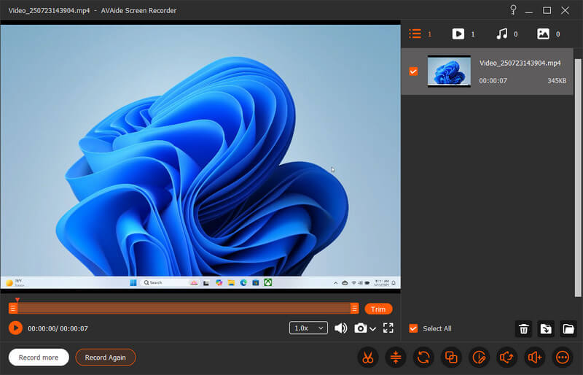Open the Edit Media Metadata pencil tool
The image size is (583, 375).
pos(479,357)
